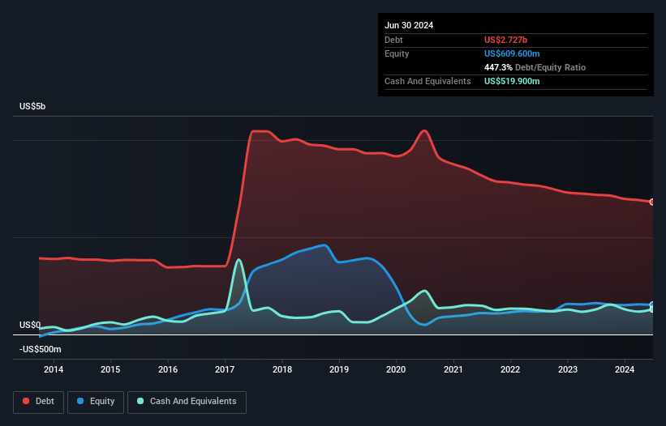666x426 pixels.
Task: Click the 2021 x-axis label
Action: pos(453,369)
